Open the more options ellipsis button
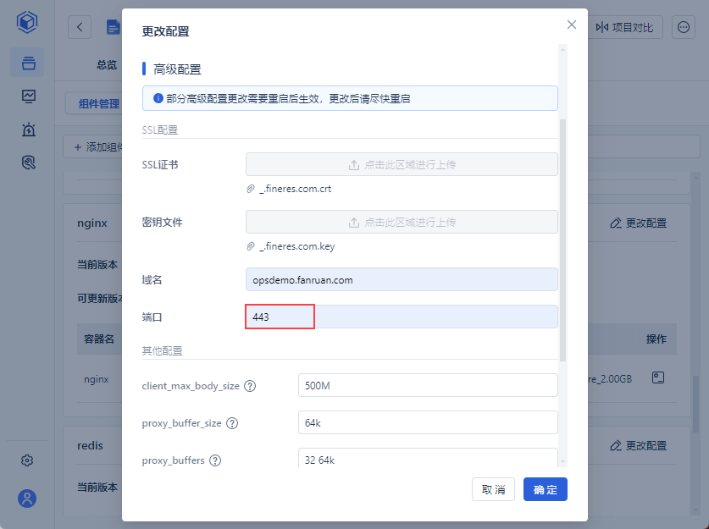This screenshot has height=529, width=709. [684, 27]
